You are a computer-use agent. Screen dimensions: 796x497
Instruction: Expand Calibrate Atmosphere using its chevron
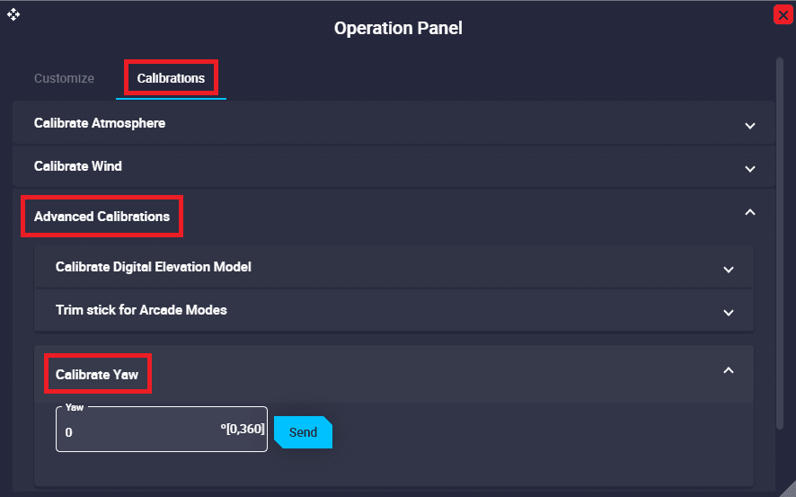(750, 125)
